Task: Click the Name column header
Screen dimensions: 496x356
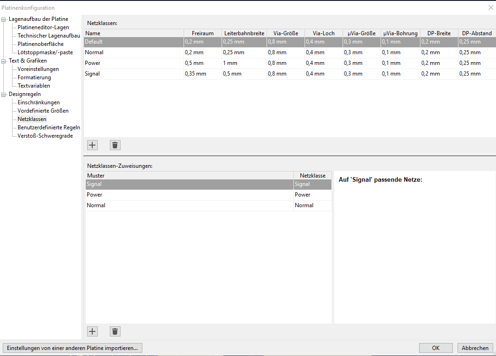Action: [x=134, y=33]
